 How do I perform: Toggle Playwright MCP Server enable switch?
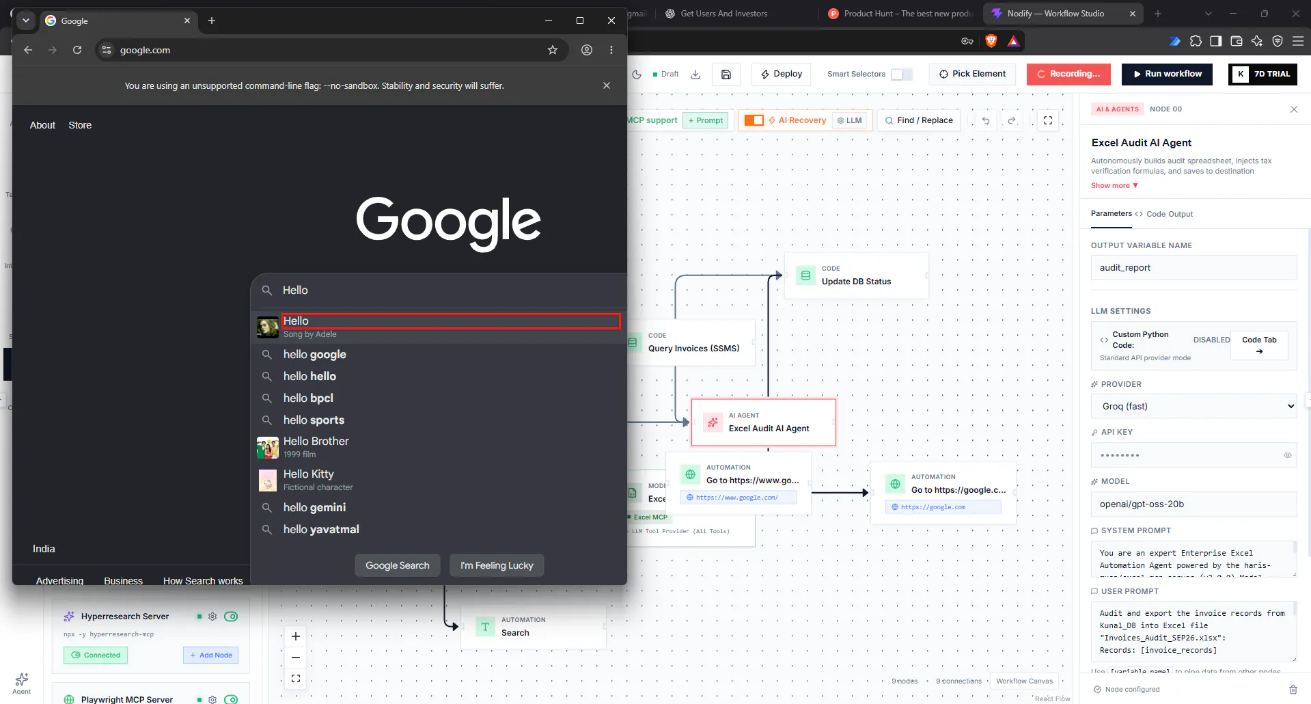tap(231, 699)
